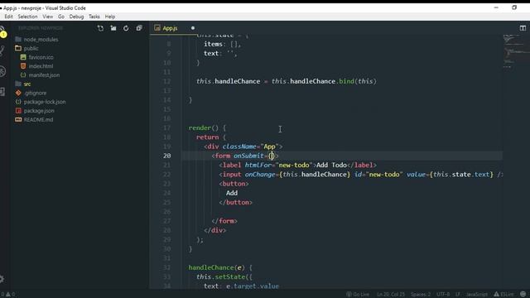
Task: Collapse all folders in Explorer
Action: (x=139, y=28)
